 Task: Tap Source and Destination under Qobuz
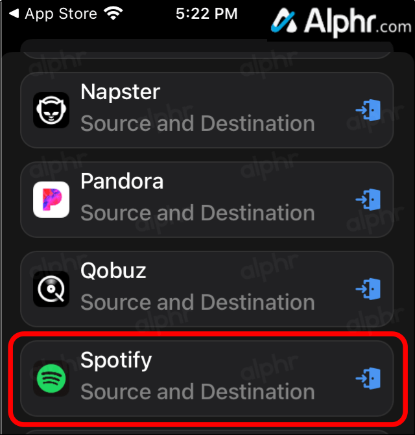click(x=197, y=301)
